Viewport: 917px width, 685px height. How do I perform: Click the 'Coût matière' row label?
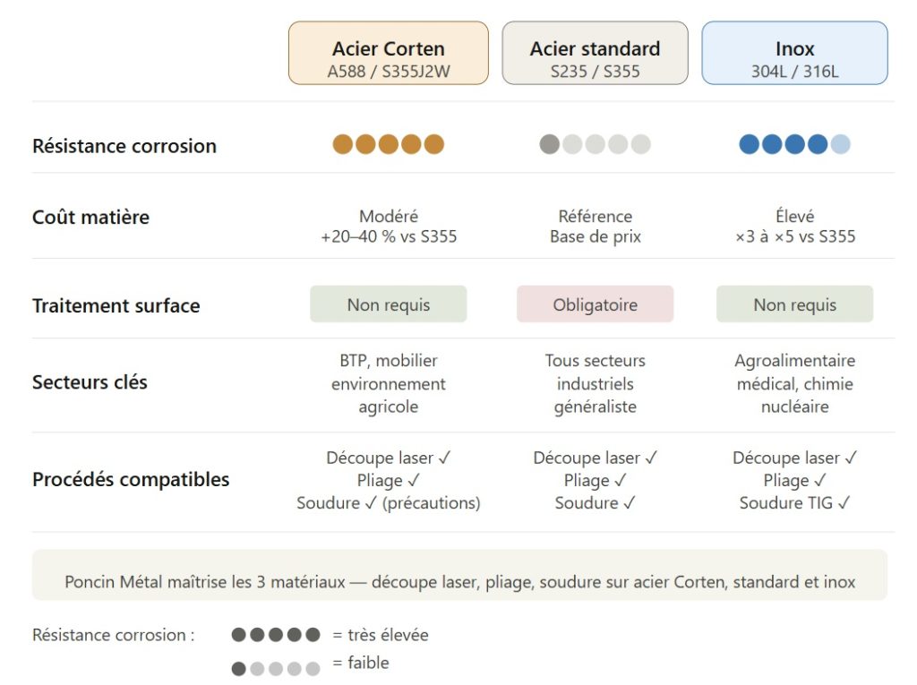[90, 218]
